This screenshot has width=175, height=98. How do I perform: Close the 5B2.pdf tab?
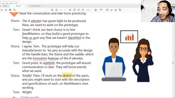coord(26,6)
